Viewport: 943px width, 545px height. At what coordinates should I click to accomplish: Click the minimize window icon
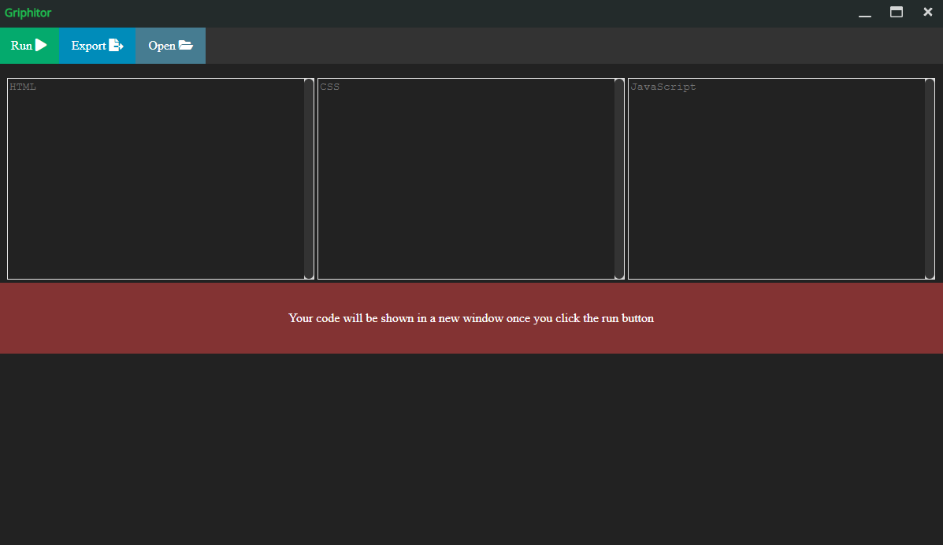pos(865,13)
